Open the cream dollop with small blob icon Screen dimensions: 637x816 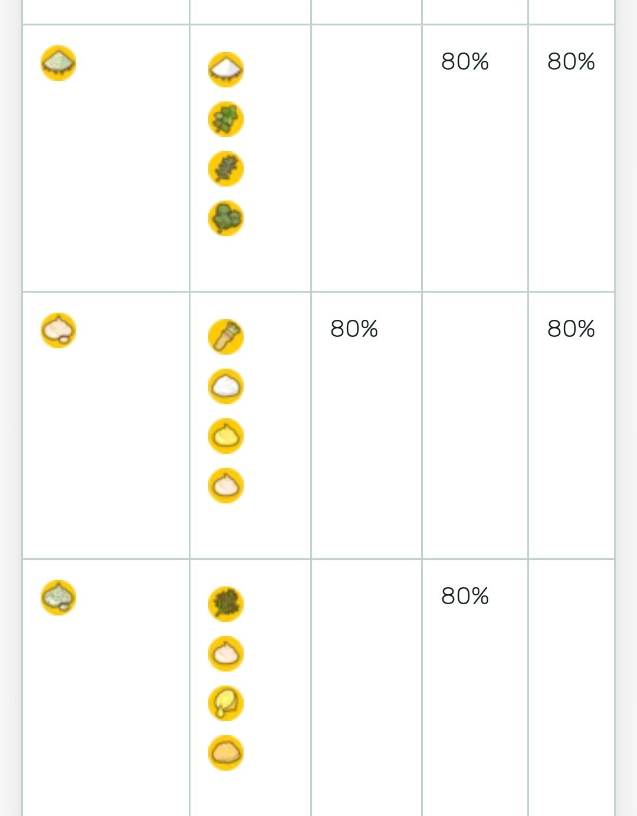58,330
